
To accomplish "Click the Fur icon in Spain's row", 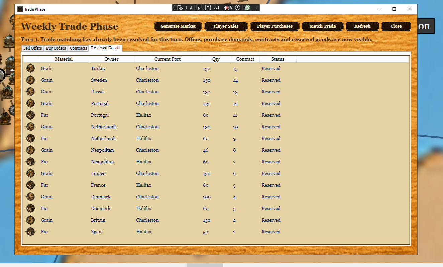I will 30,232.
